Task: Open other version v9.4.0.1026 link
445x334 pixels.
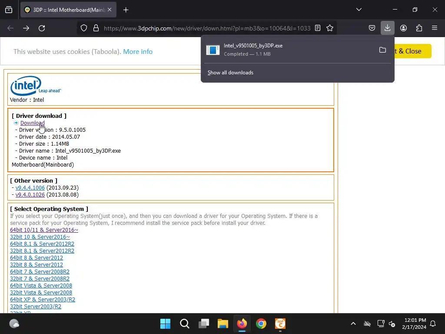Action: [30, 195]
